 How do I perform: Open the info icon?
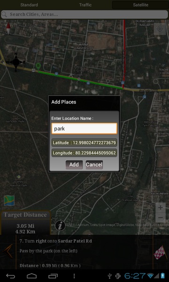[x=60, y=226]
